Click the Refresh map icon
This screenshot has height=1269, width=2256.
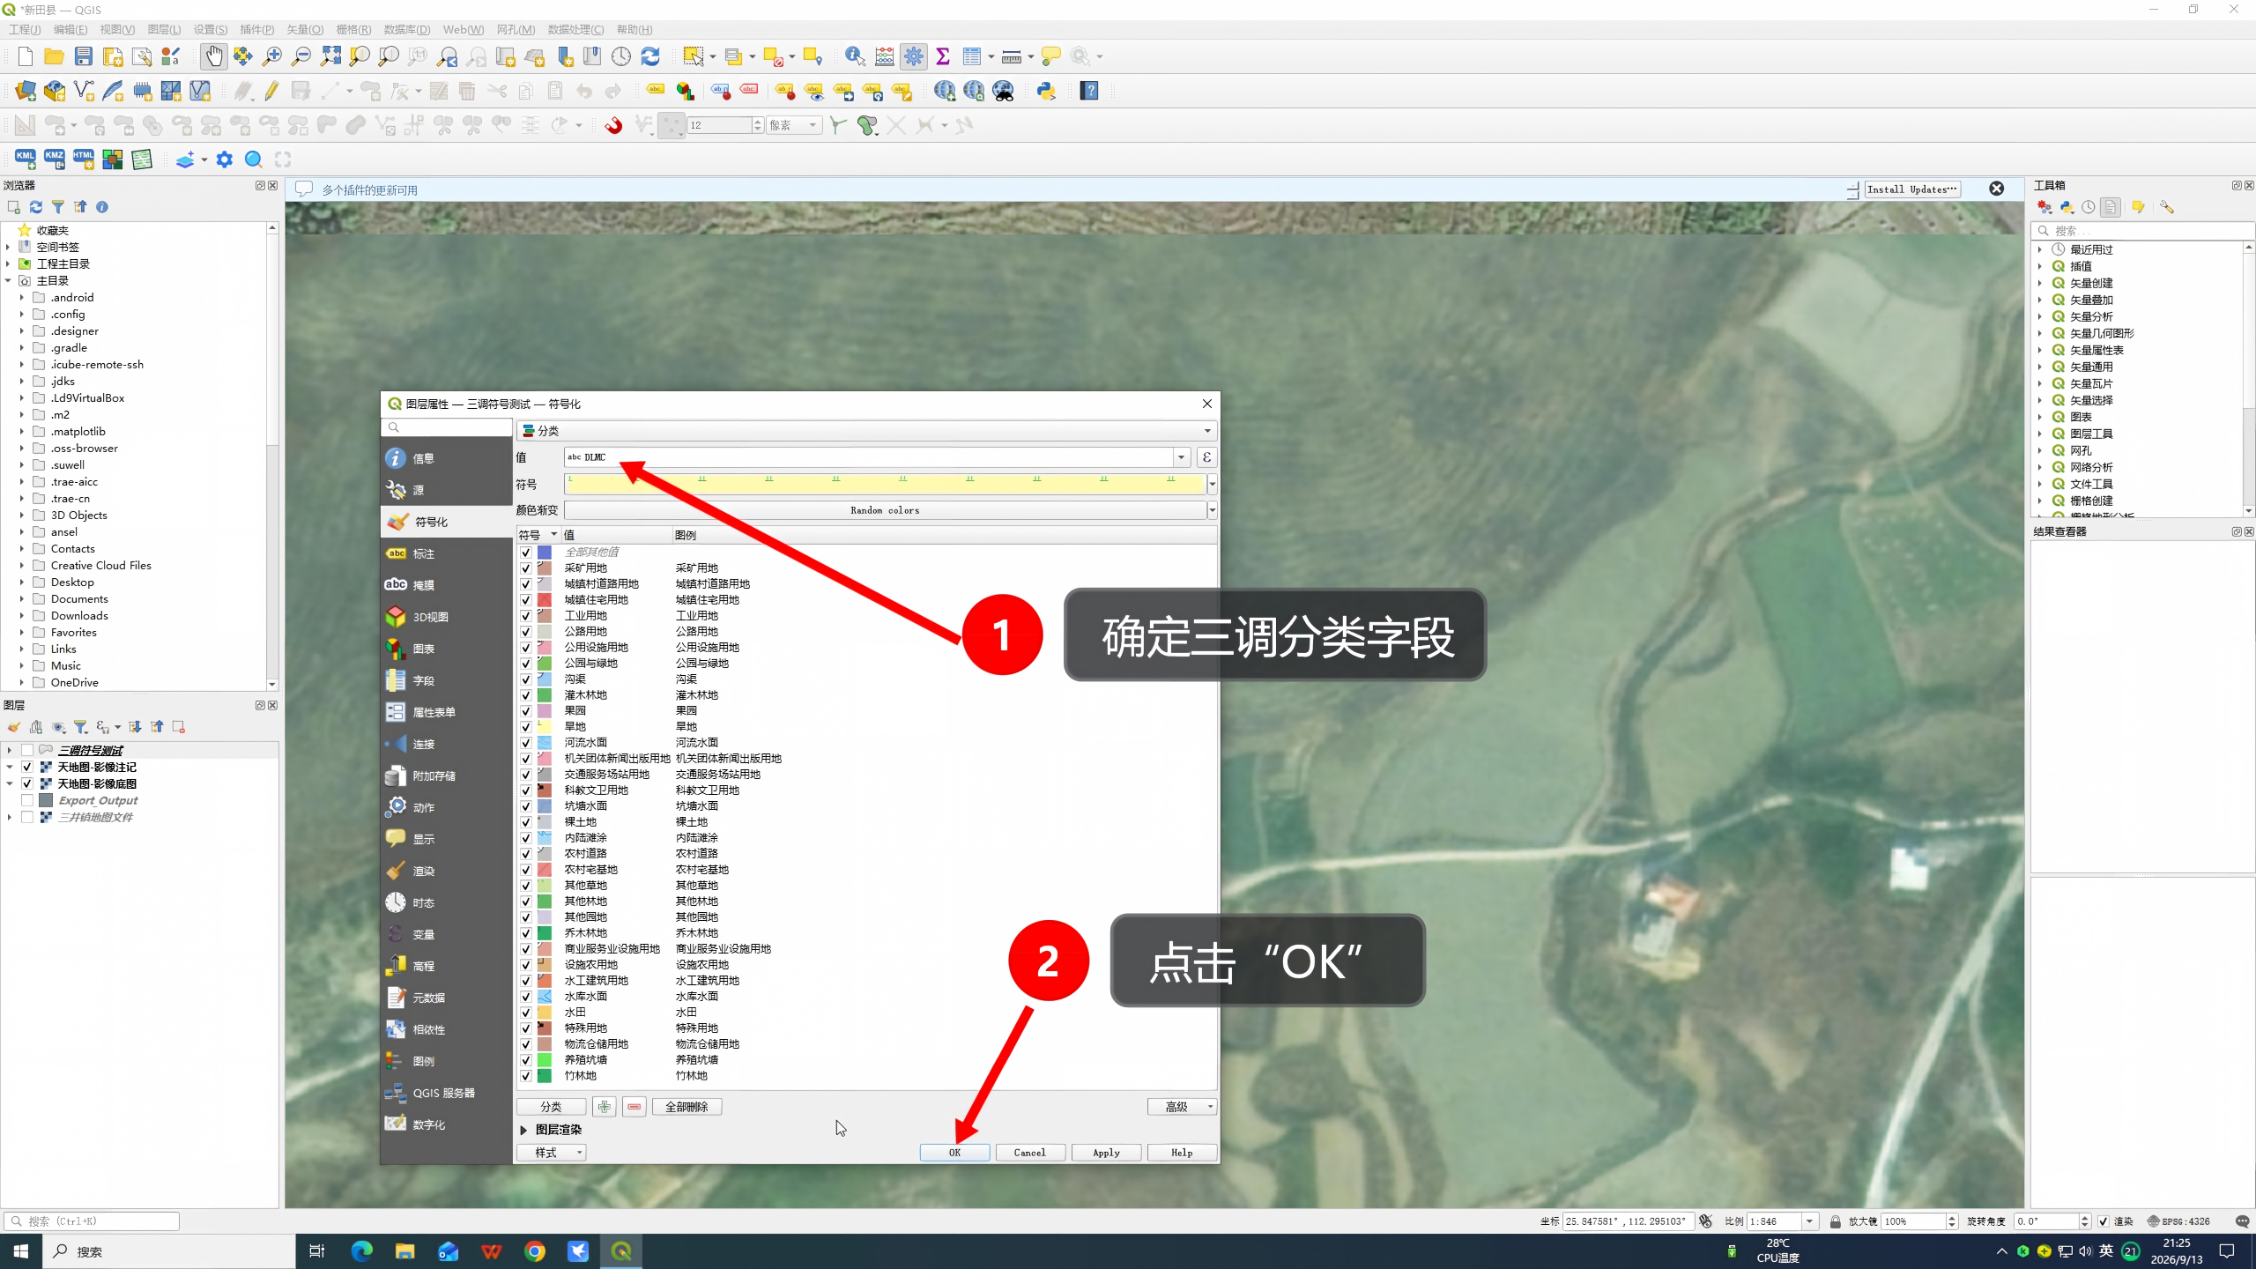point(650,56)
